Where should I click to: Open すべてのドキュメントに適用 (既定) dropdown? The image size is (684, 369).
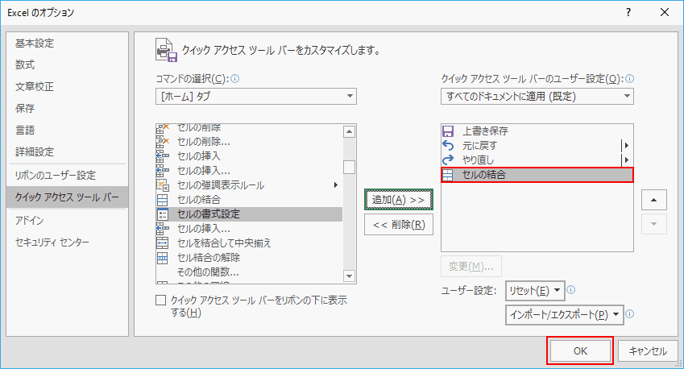tap(537, 97)
